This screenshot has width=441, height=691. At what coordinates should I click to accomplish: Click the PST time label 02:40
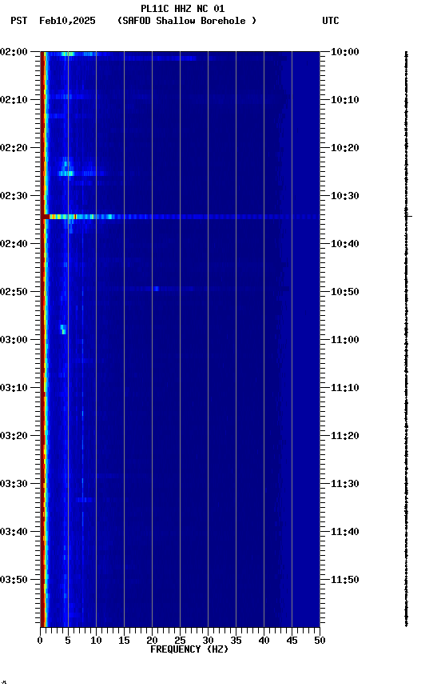coord(14,244)
